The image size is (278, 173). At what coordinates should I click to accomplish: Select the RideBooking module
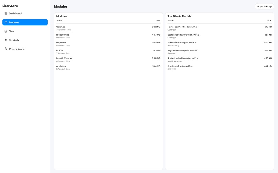coord(108,36)
